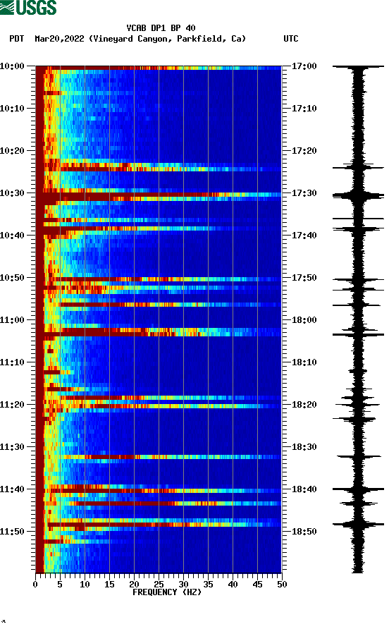
Task: Click the '11:30' PDT time label
Action: click(12, 447)
